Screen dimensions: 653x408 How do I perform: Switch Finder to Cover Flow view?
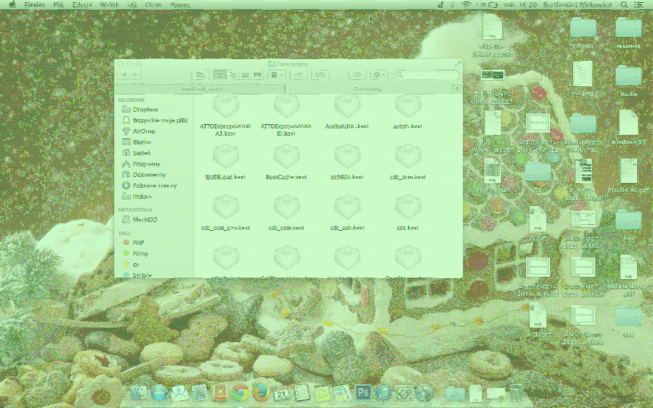(x=257, y=75)
